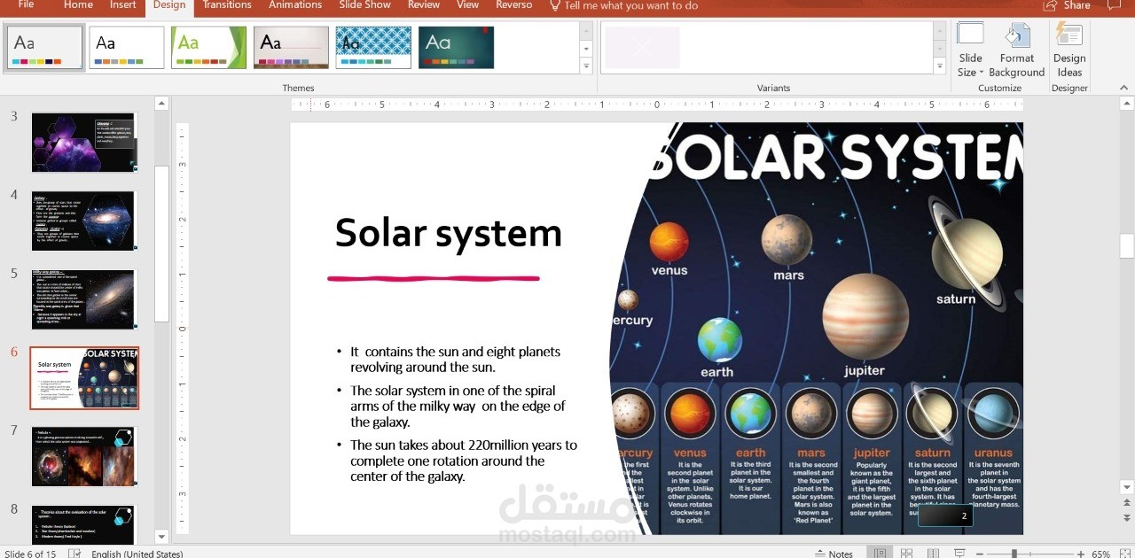Screen dimensions: 1135x558
Task: Toggle the Notes pane button
Action: pyautogui.click(x=834, y=554)
